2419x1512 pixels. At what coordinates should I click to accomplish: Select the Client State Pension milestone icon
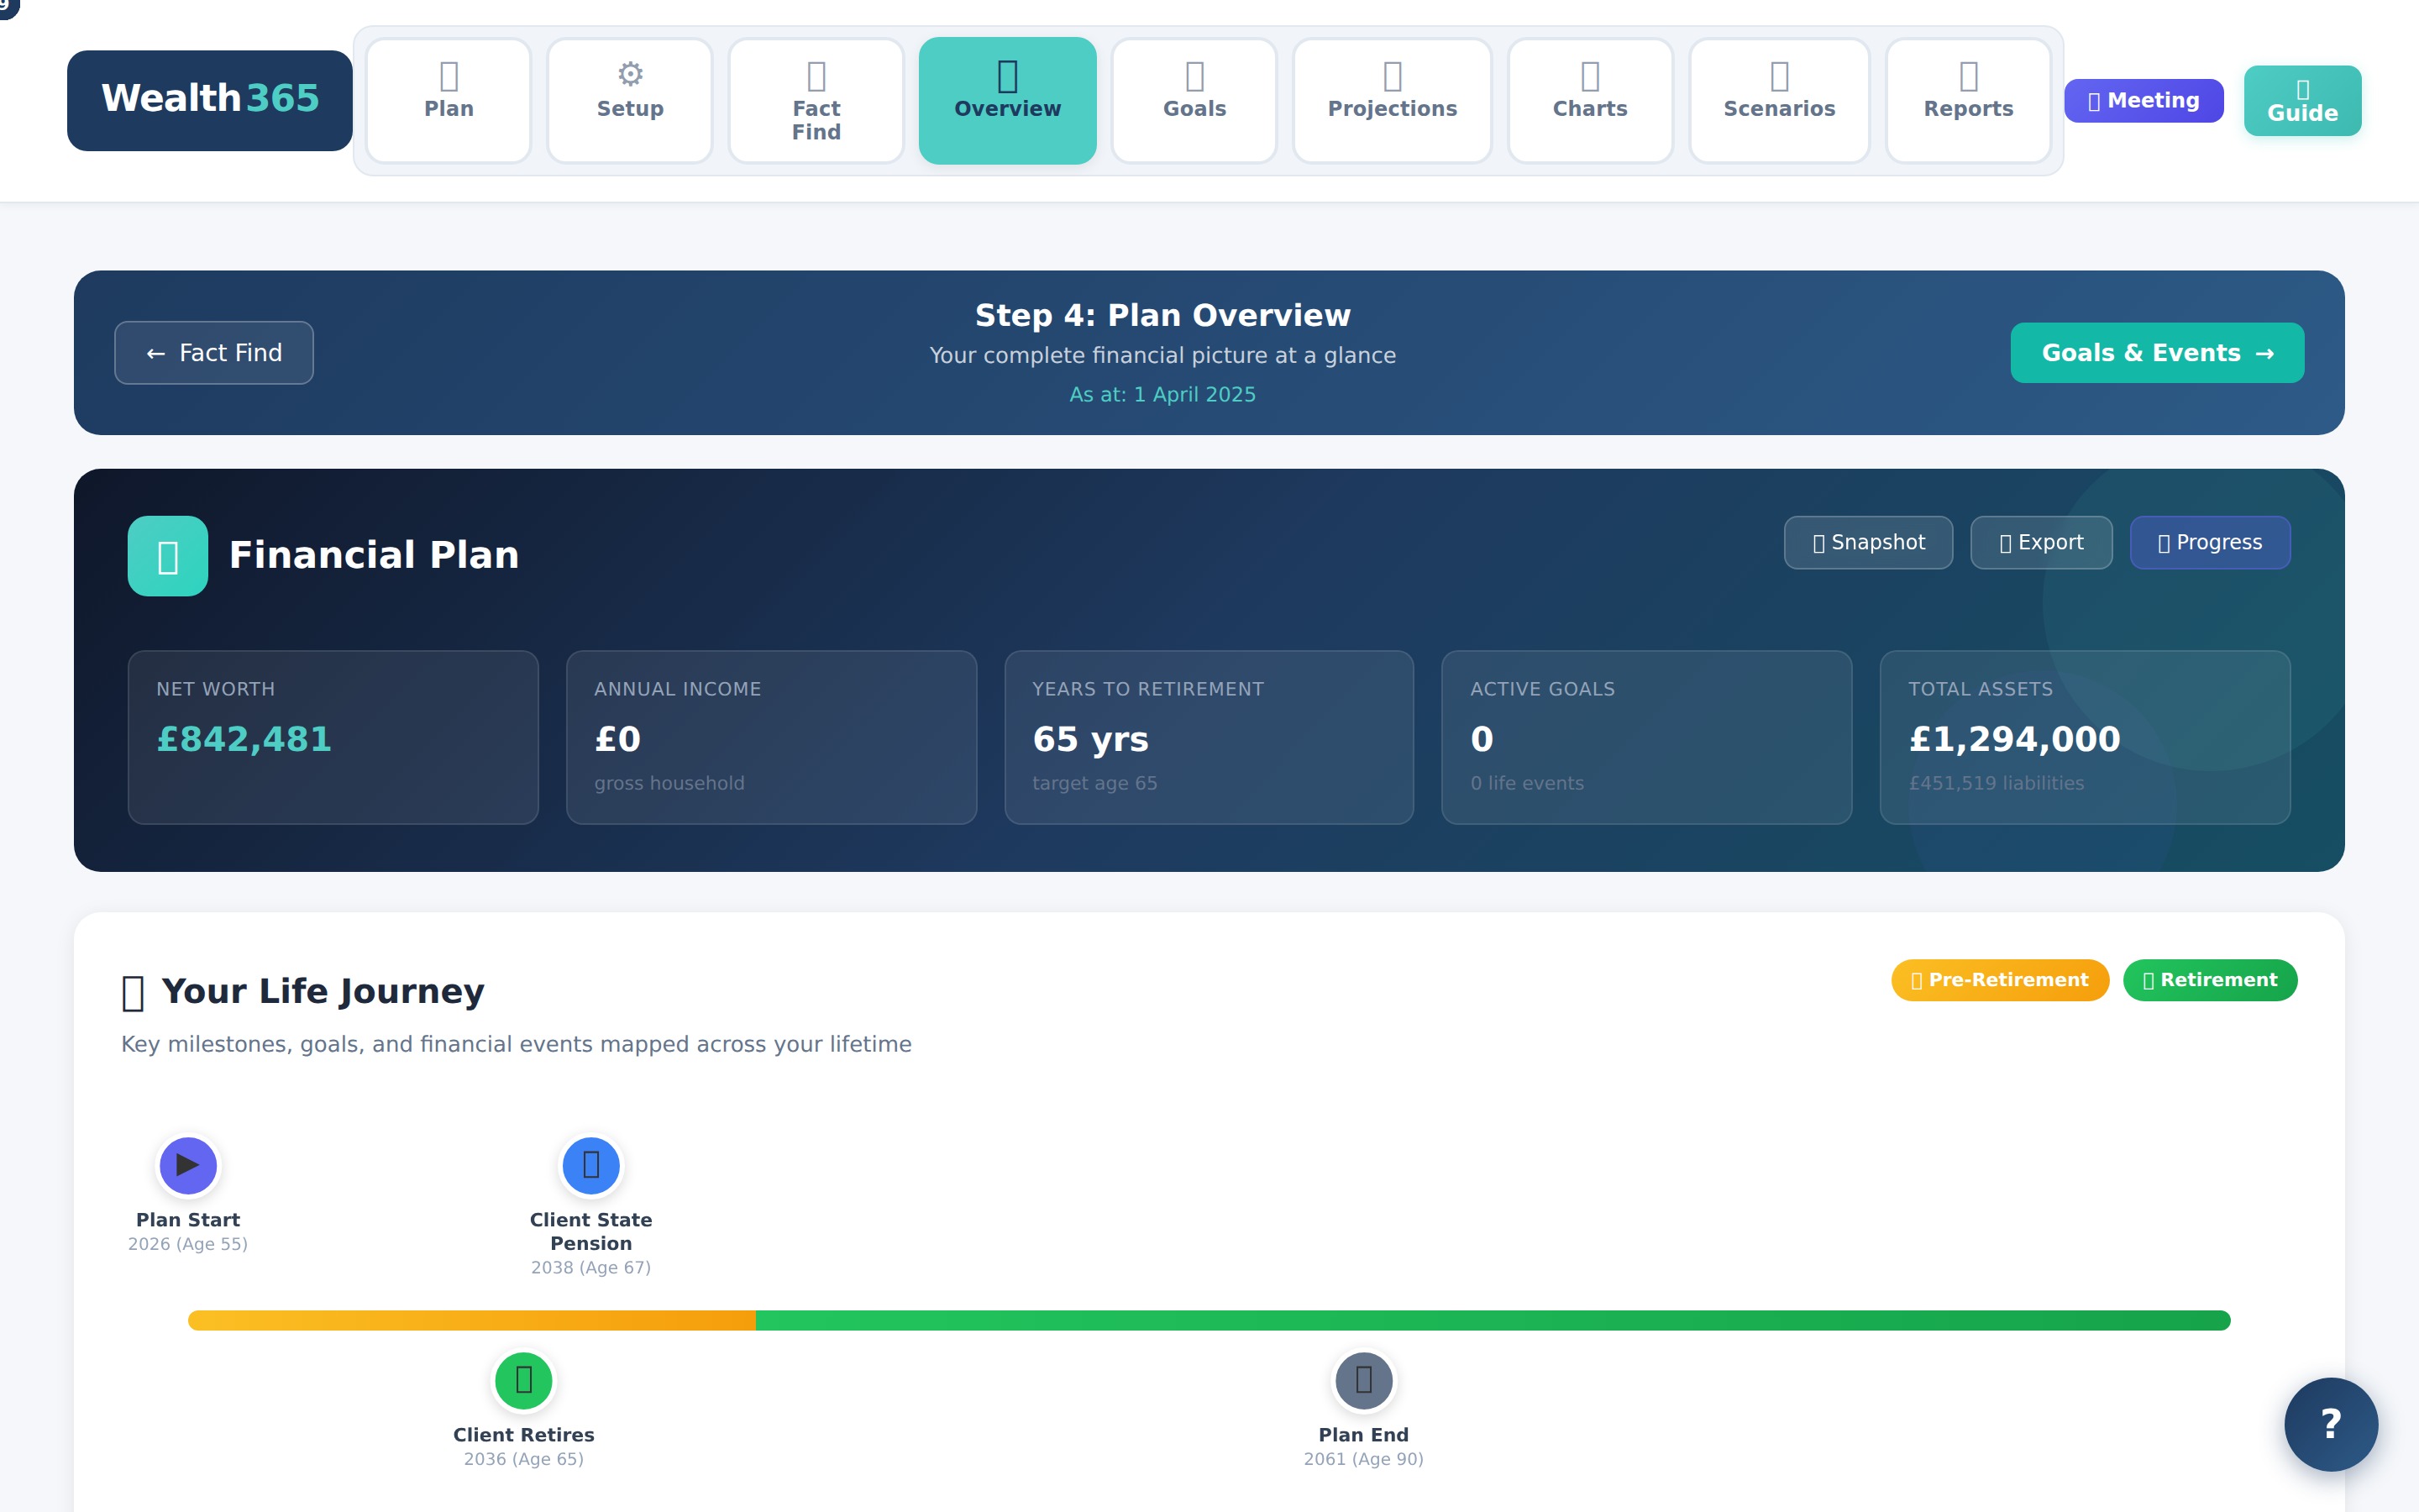590,1164
